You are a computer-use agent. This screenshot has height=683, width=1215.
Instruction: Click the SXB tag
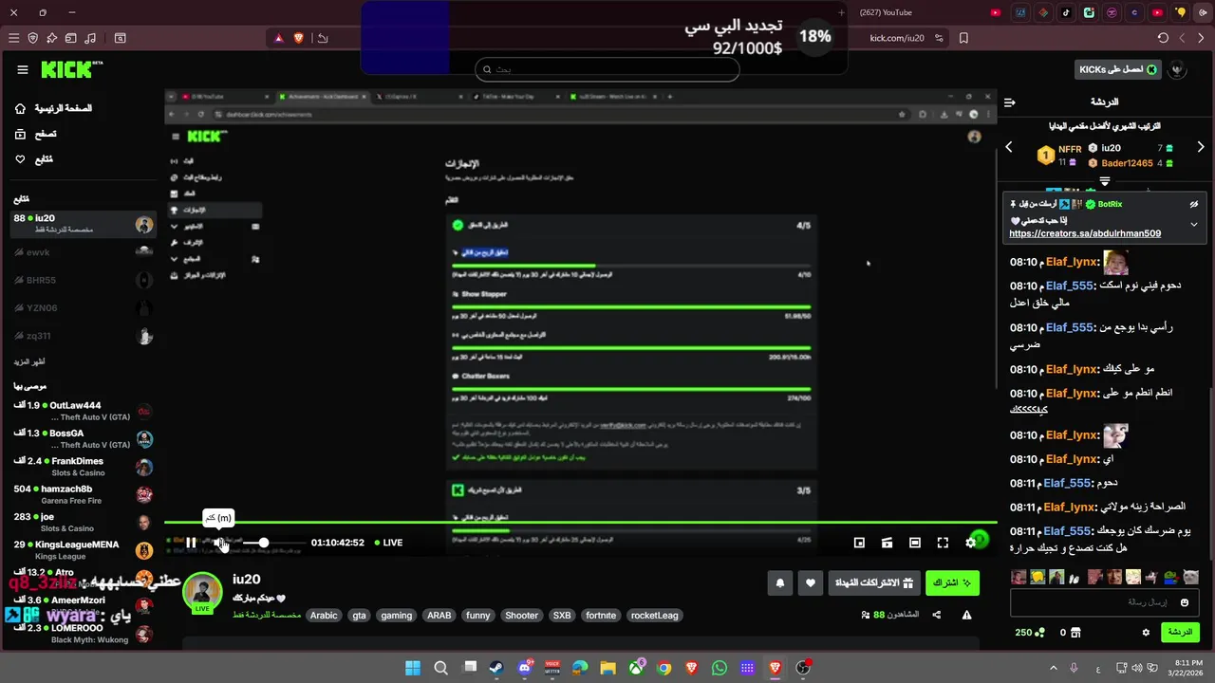[562, 615]
